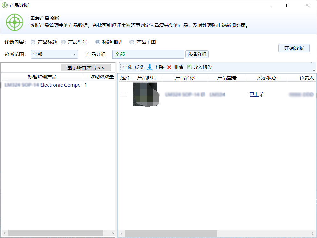The width and height of the screenshot is (317, 238).
Task: Select the 产品型号 radio option
Action: (x=63, y=42)
